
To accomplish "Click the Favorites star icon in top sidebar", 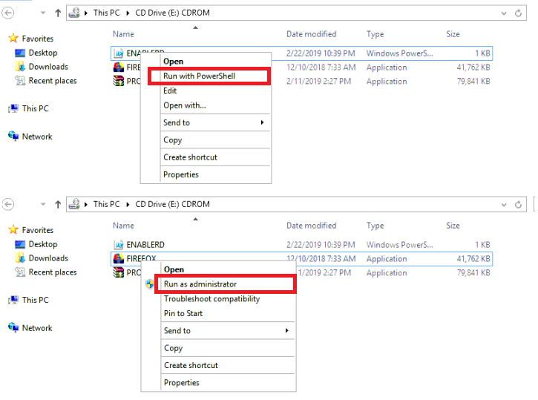I will click(x=13, y=38).
